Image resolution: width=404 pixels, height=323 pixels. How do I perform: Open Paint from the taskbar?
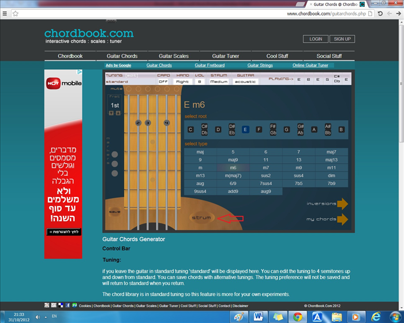(239, 317)
